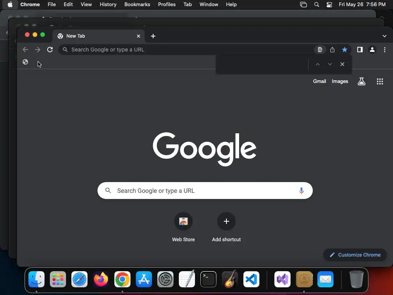Click the back navigation arrow
Viewport: 393px width, 295px height.
[25, 50]
